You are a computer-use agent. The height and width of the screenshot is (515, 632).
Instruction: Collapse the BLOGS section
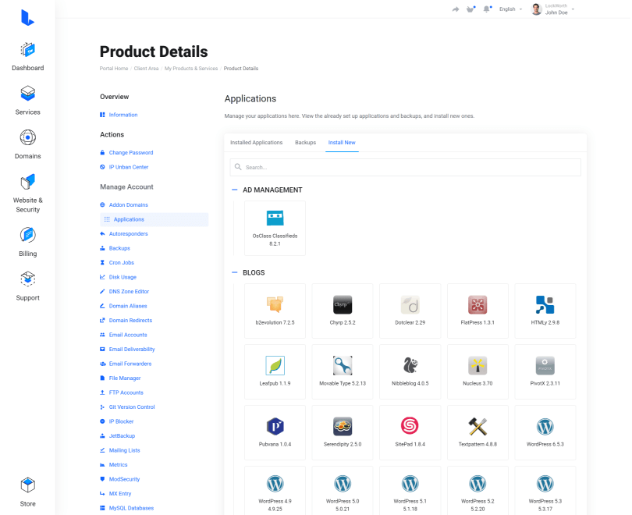235,272
